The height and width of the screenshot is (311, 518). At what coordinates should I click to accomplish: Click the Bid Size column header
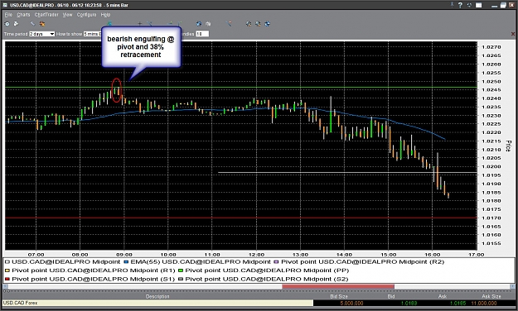339,296
